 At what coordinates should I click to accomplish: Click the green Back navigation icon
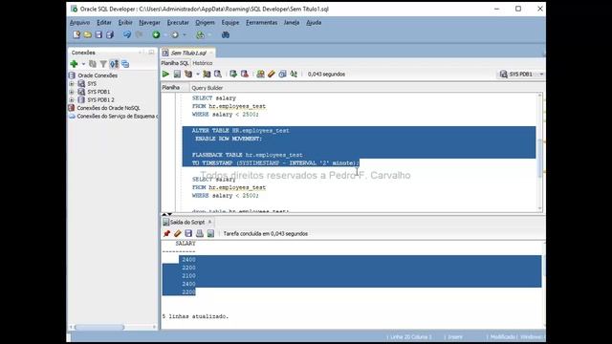click(156, 34)
